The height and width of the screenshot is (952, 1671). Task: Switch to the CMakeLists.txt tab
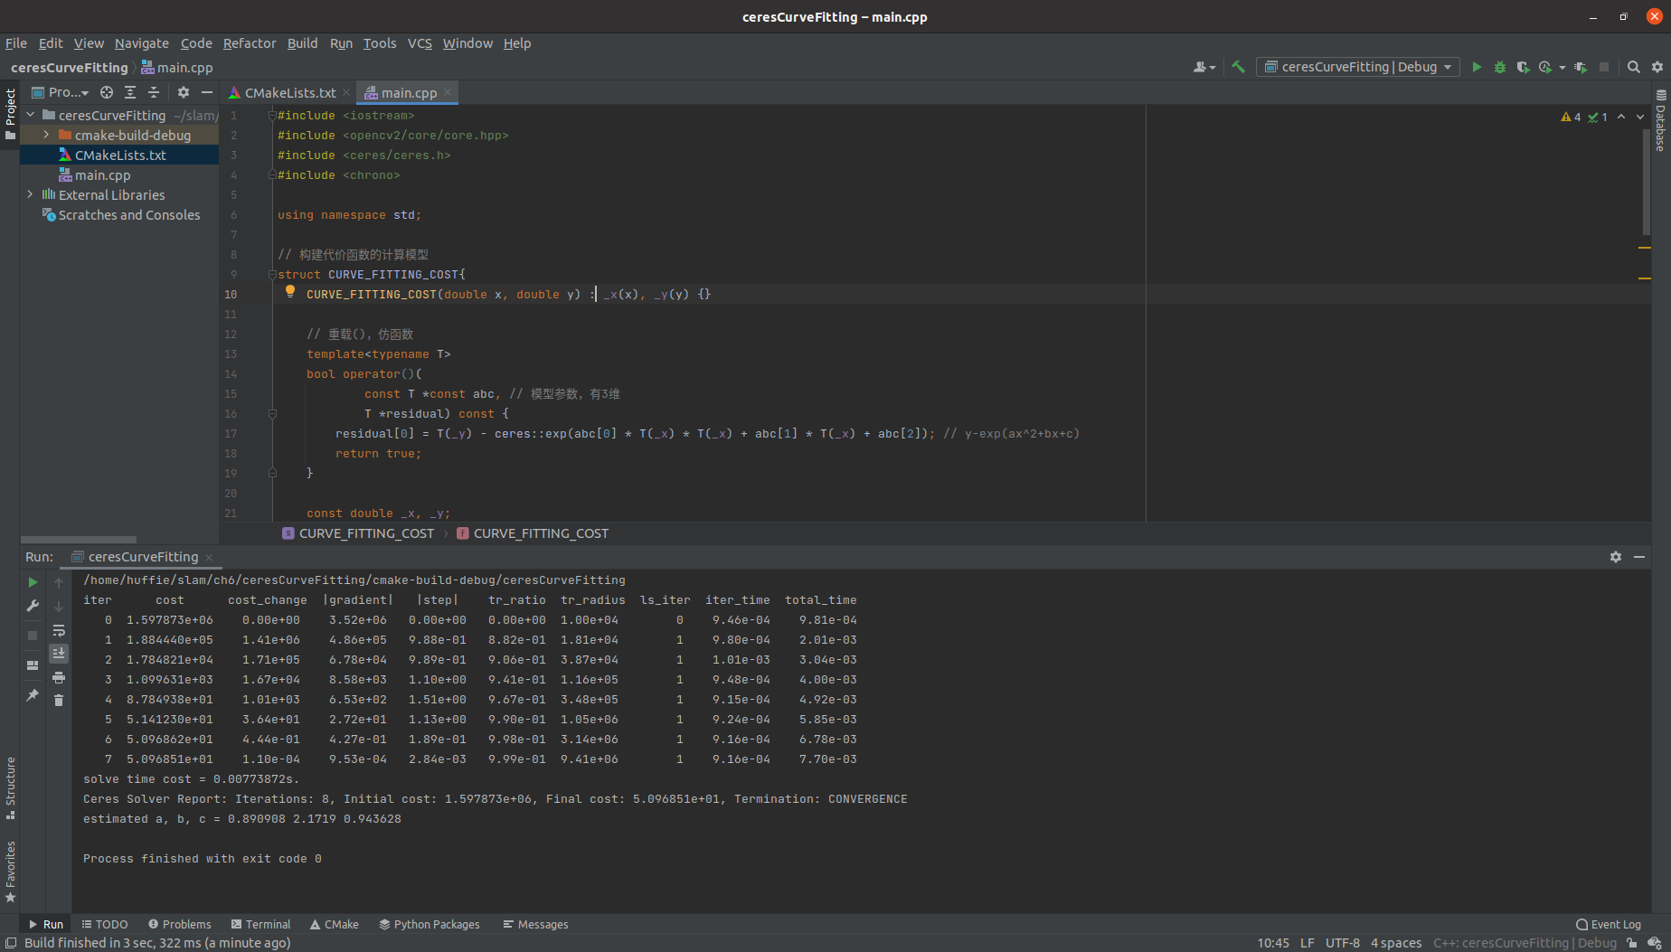tap(287, 91)
